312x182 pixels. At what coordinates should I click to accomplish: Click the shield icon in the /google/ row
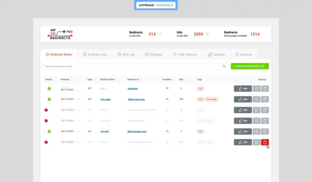(257, 131)
